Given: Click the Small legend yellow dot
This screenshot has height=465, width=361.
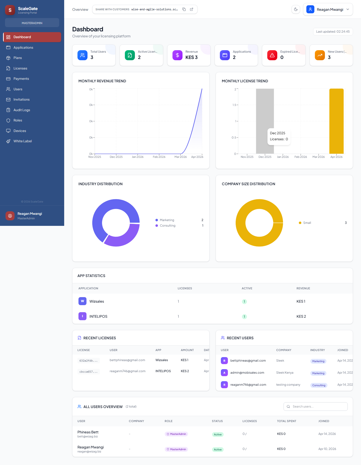Looking at the screenshot, I should click(300, 223).
